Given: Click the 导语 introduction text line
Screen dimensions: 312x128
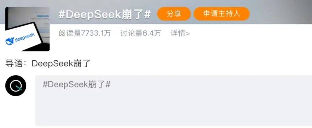Looking at the screenshot, I should coord(48,64).
